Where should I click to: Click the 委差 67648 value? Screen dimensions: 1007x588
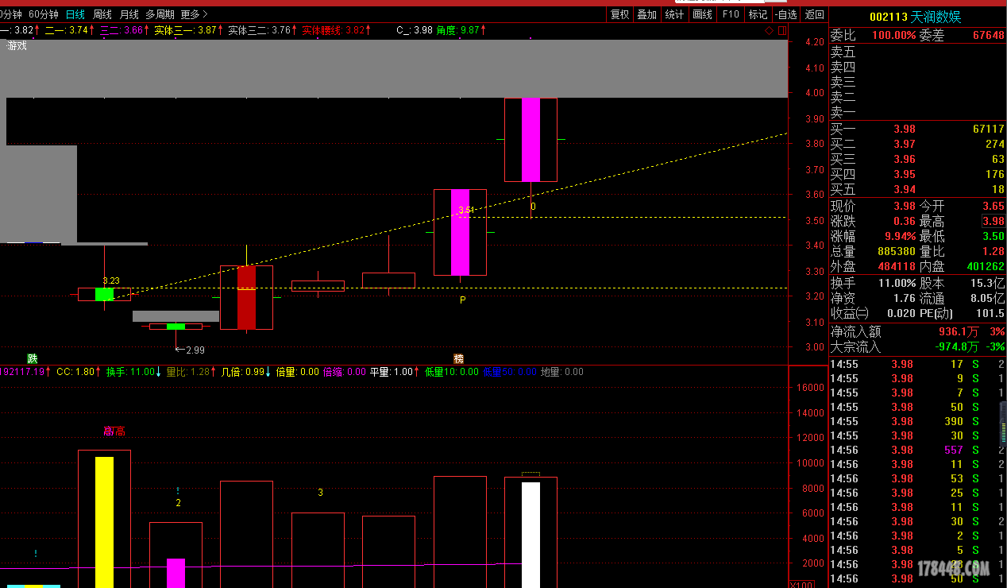pos(988,36)
